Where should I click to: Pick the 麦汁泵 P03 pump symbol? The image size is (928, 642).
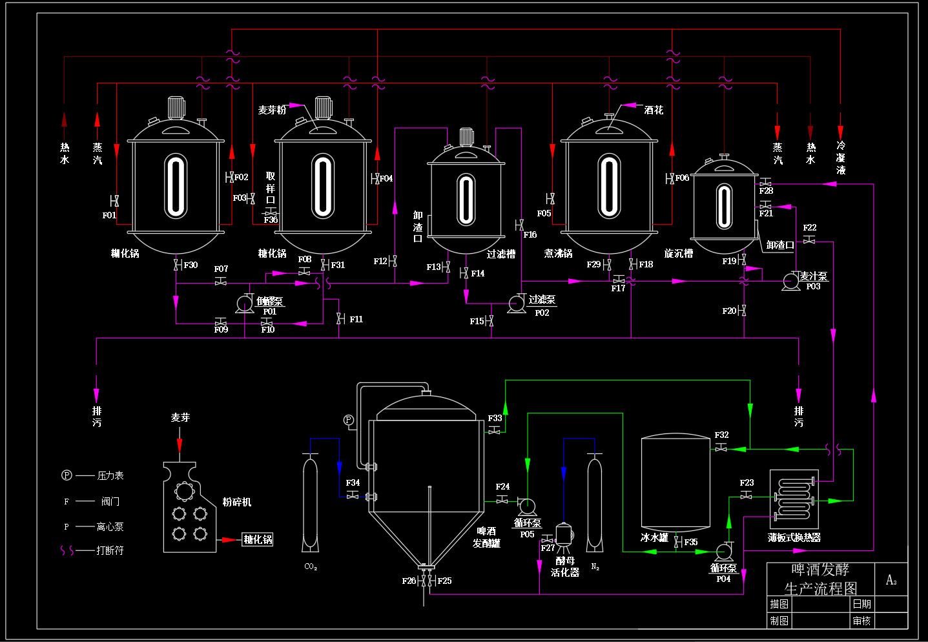790,282
